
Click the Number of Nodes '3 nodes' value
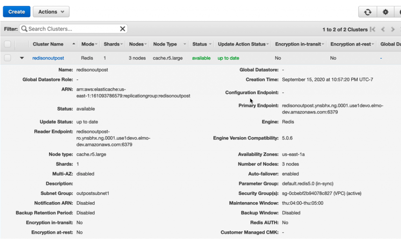pos(290,164)
